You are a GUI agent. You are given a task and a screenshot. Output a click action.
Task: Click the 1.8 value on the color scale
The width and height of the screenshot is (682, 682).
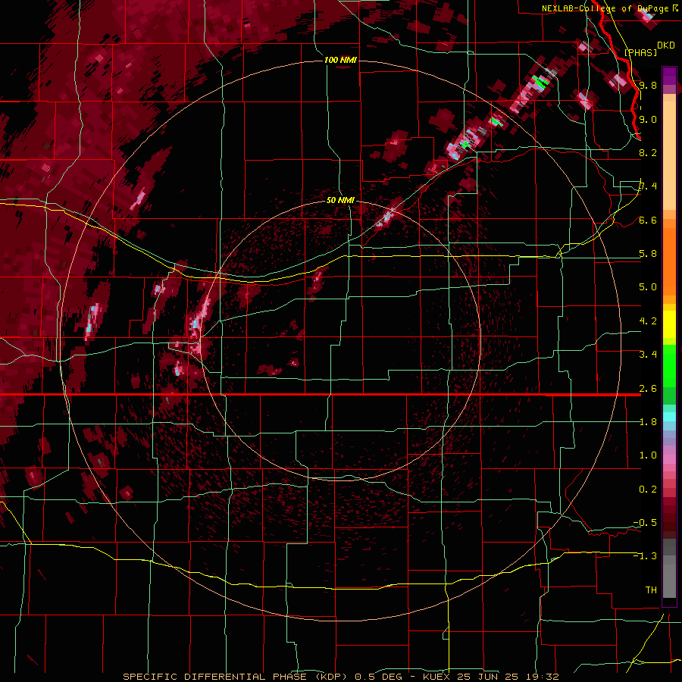coord(648,422)
